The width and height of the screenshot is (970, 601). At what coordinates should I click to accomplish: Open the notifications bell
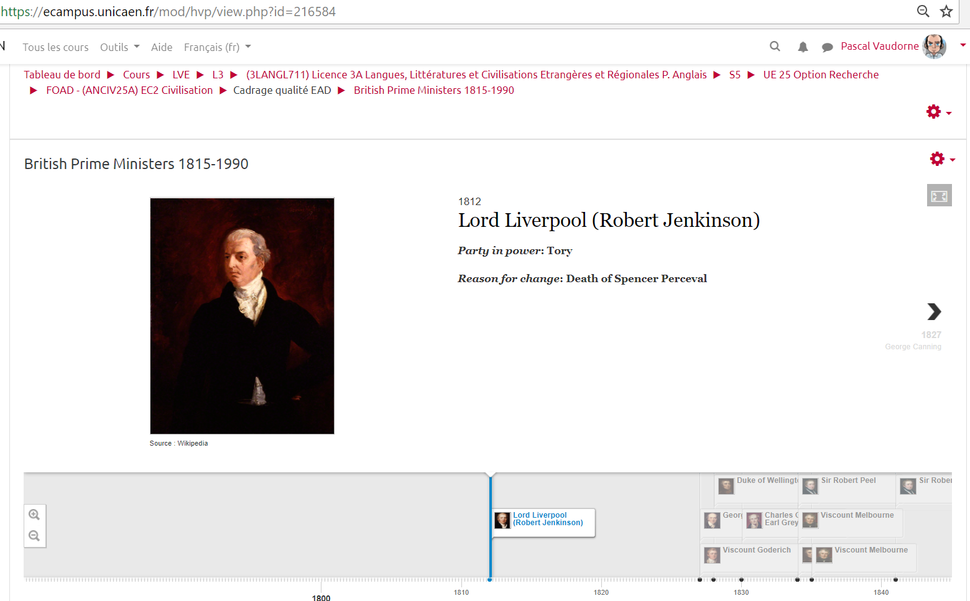point(803,47)
